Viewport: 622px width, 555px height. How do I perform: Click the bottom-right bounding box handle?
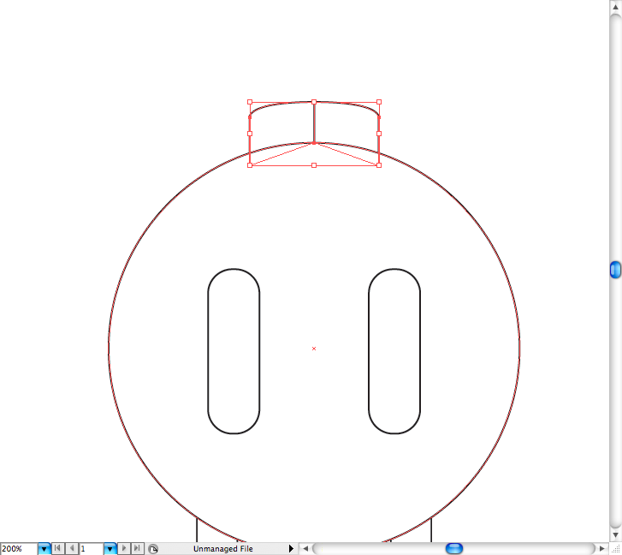[x=379, y=165]
